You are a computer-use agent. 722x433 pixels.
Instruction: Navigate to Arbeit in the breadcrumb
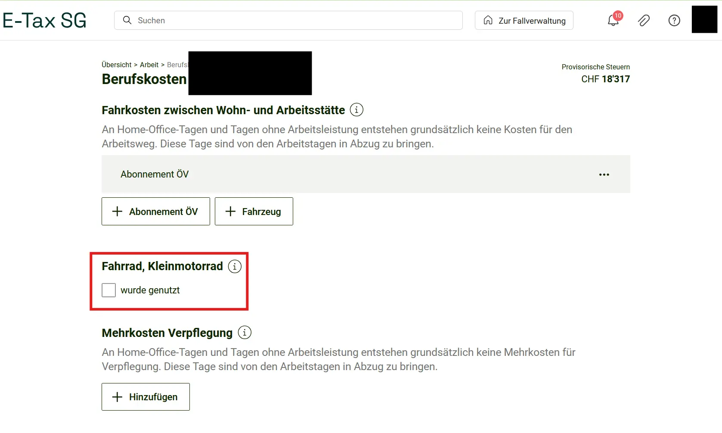tap(149, 65)
